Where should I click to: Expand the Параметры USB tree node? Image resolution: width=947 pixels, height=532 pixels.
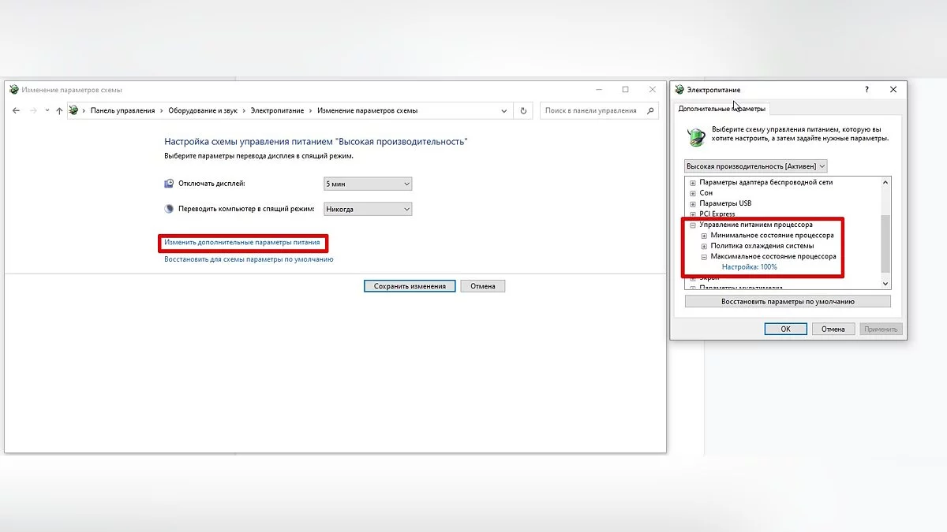[x=693, y=203]
